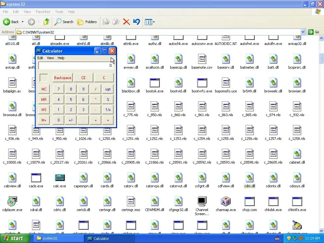The height and width of the screenshot is (243, 324).
Task: Click the Back toolbar button
Action: pyautogui.click(x=11, y=22)
